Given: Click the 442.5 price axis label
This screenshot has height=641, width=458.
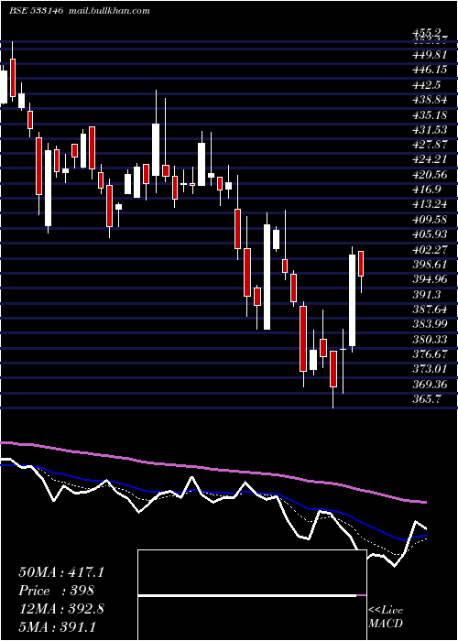Looking at the screenshot, I should point(427,85).
